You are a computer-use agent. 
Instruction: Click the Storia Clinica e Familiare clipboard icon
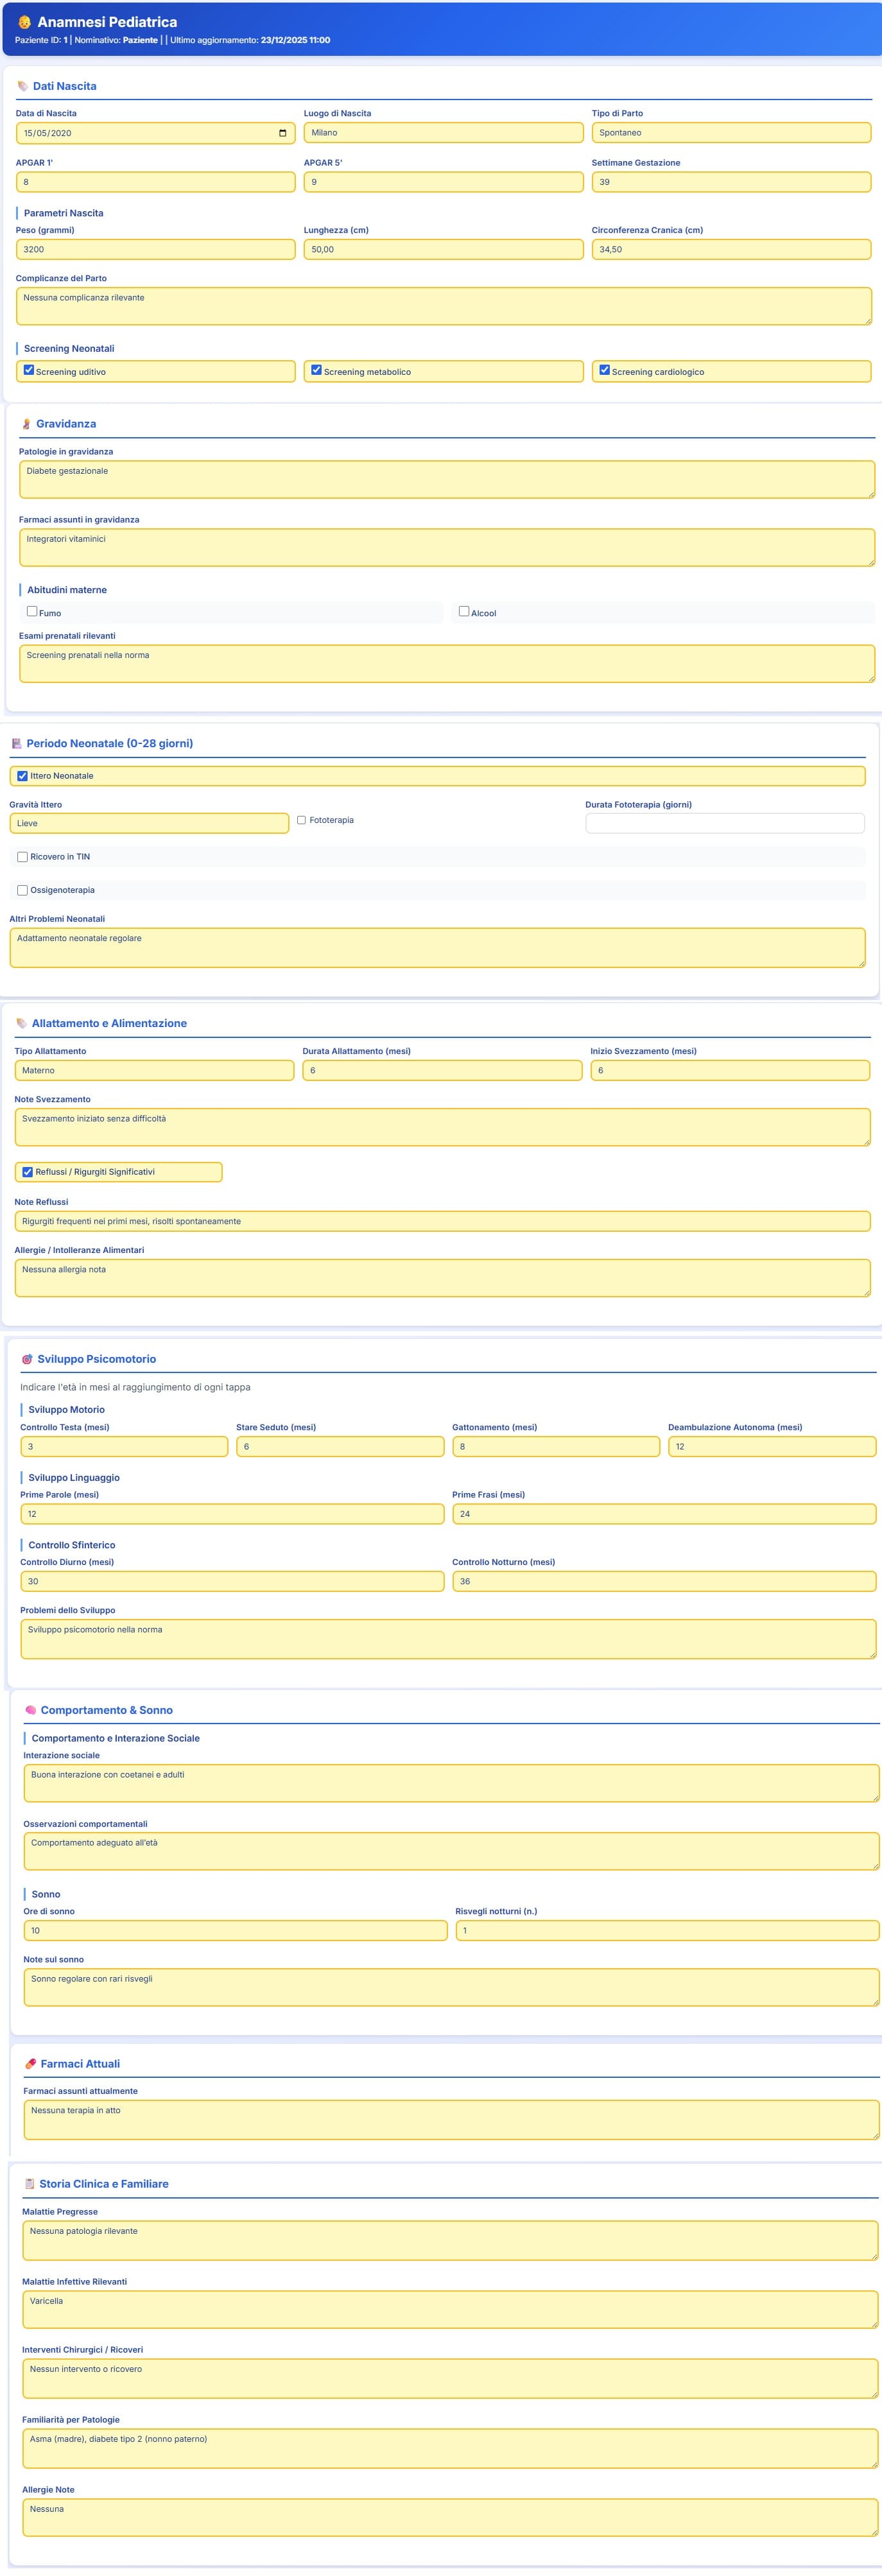(x=29, y=2184)
